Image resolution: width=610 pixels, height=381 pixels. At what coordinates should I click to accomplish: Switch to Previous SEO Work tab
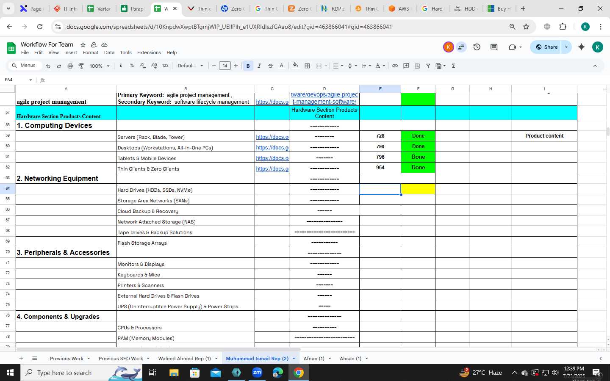tap(121, 359)
